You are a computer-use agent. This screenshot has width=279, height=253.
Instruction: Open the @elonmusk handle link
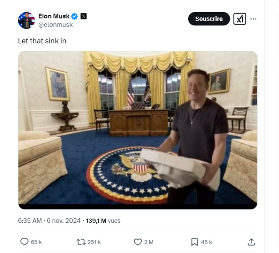pyautogui.click(x=55, y=25)
